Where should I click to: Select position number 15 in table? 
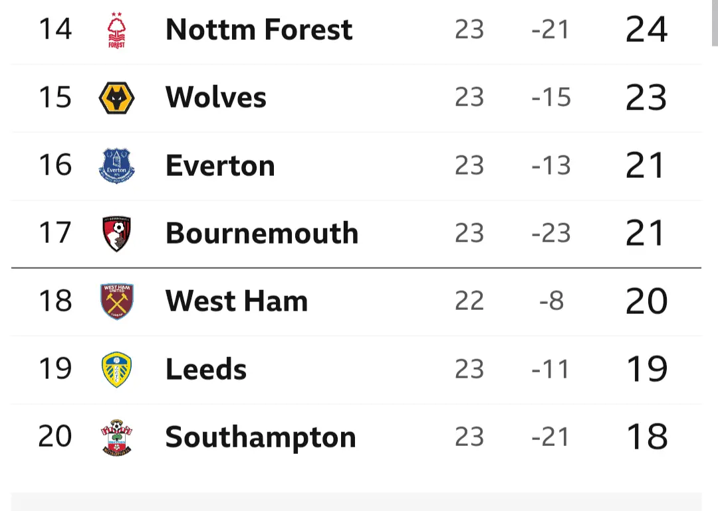point(55,98)
